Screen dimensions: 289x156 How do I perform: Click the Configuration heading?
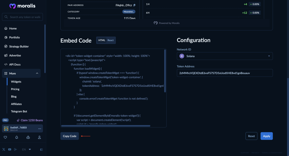(x=194, y=40)
